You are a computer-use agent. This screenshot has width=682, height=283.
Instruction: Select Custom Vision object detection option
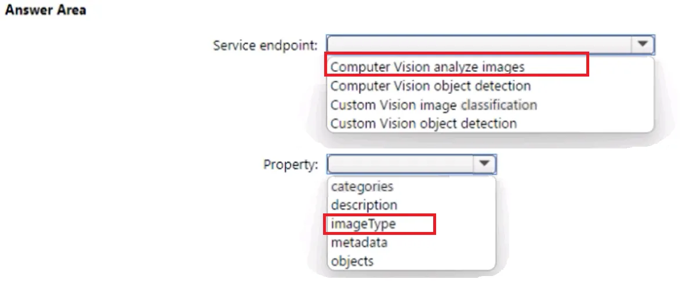(423, 124)
